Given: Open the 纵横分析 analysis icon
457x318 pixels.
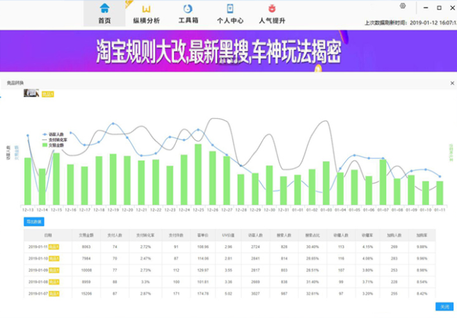Looking at the screenshot, I should (146, 8).
